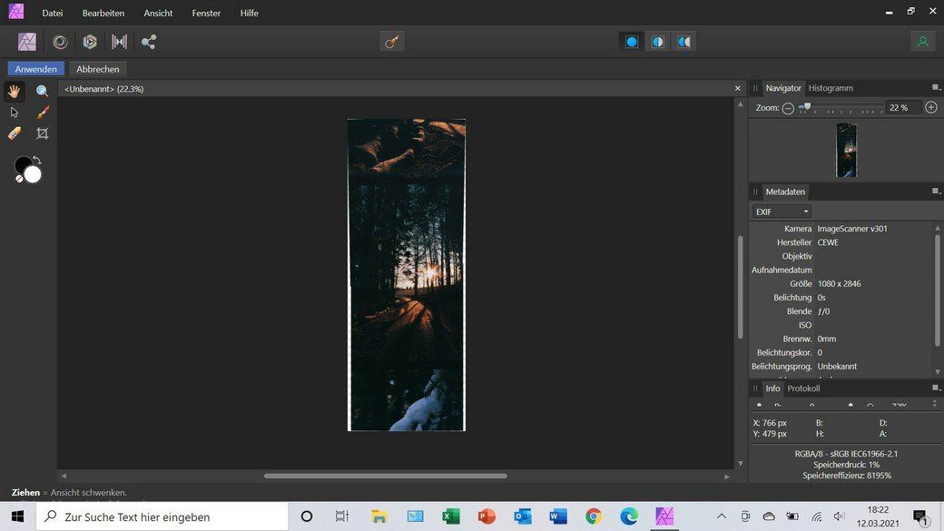Open the Metadaten panel options menu
The height and width of the screenshot is (531, 944).
935,192
